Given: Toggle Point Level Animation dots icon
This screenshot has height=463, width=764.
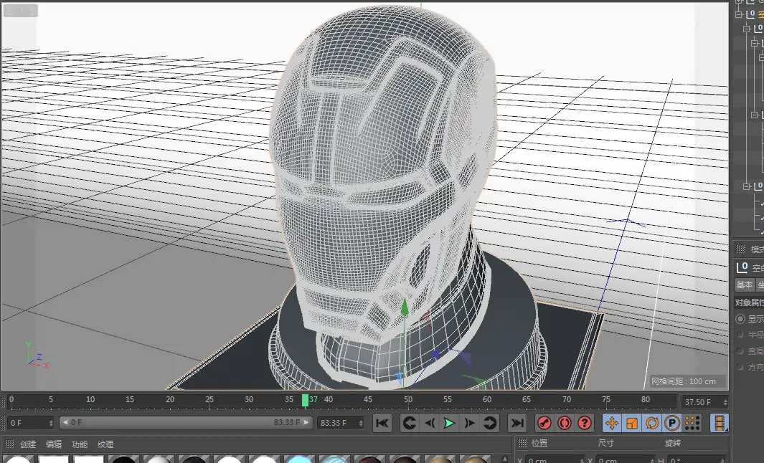Looking at the screenshot, I should coord(692,423).
